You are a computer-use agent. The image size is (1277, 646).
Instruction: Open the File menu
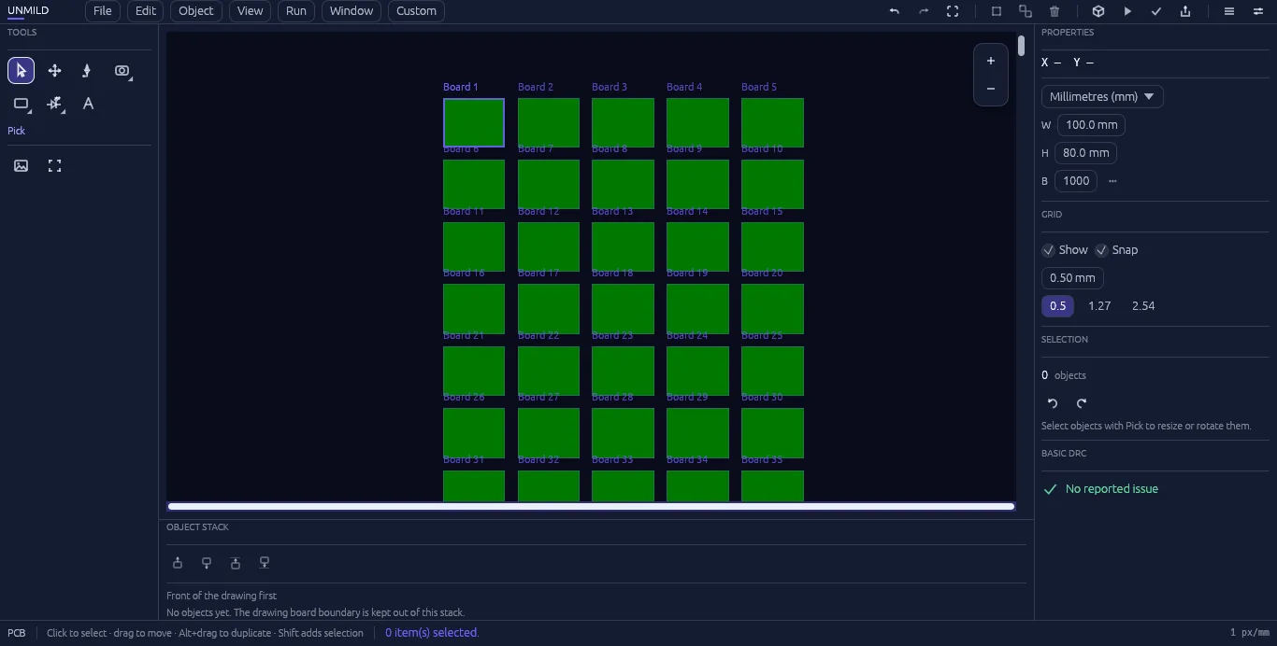[103, 11]
